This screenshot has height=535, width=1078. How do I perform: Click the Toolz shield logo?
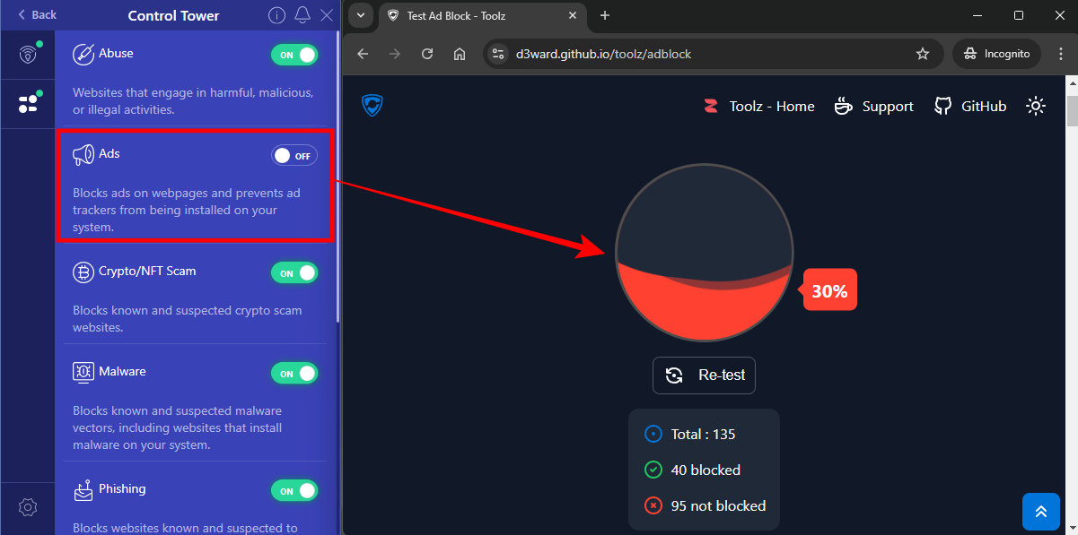pyautogui.click(x=372, y=106)
